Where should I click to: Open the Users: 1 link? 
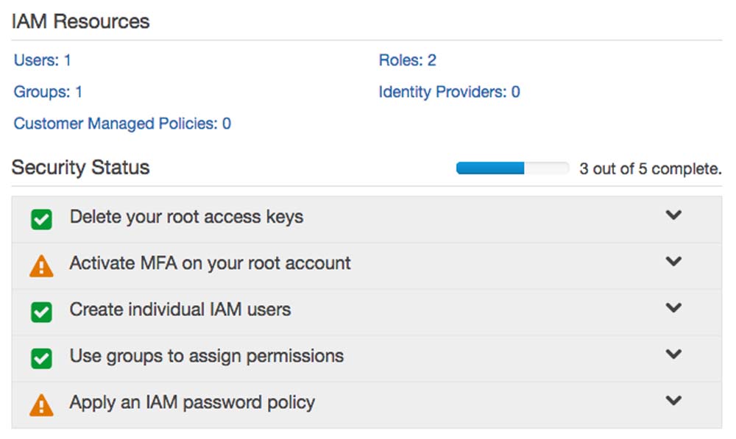(43, 60)
